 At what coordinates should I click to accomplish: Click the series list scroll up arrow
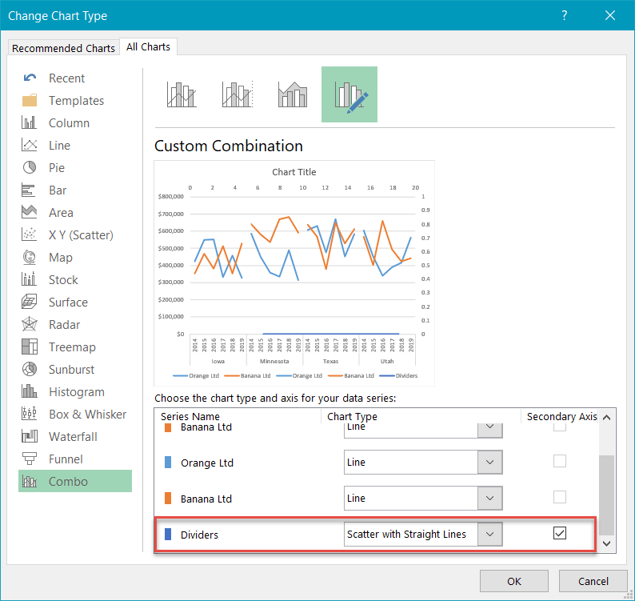pyautogui.click(x=606, y=418)
